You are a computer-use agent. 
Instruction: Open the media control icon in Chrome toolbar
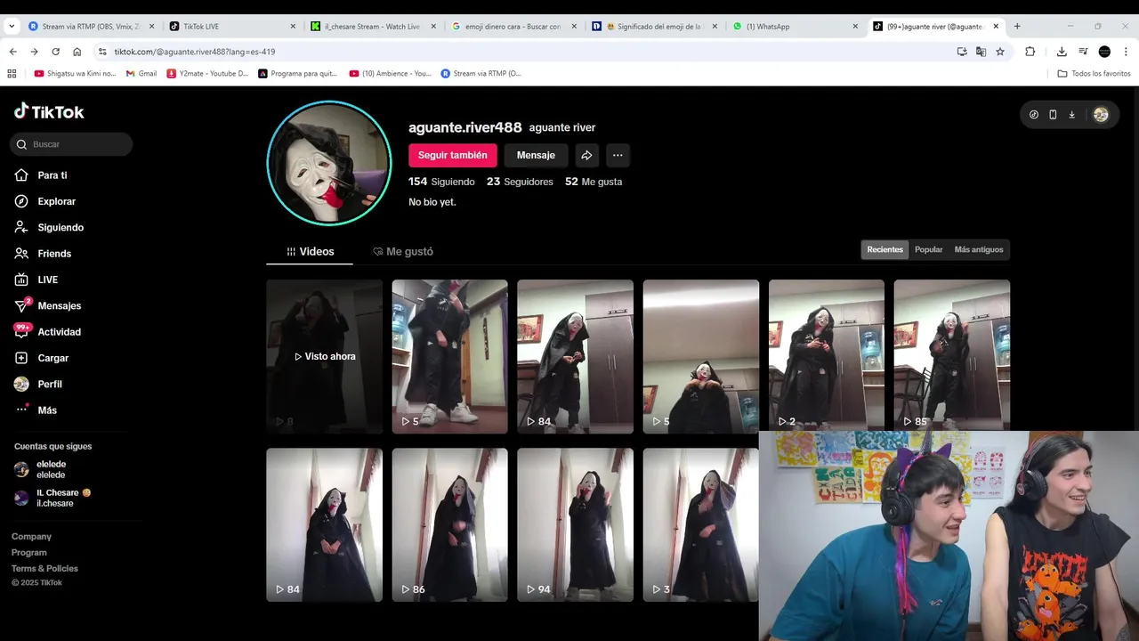[1083, 52]
